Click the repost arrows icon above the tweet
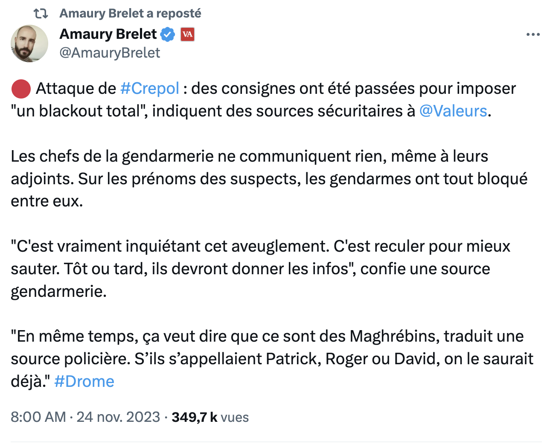 tap(41, 14)
